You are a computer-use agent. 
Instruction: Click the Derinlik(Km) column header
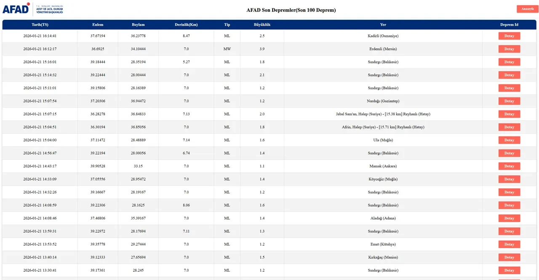tap(186, 25)
